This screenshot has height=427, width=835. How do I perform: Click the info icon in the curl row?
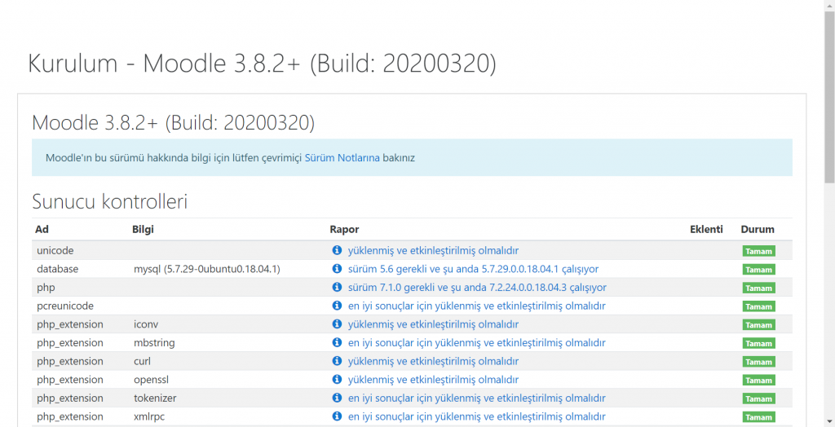click(x=337, y=361)
